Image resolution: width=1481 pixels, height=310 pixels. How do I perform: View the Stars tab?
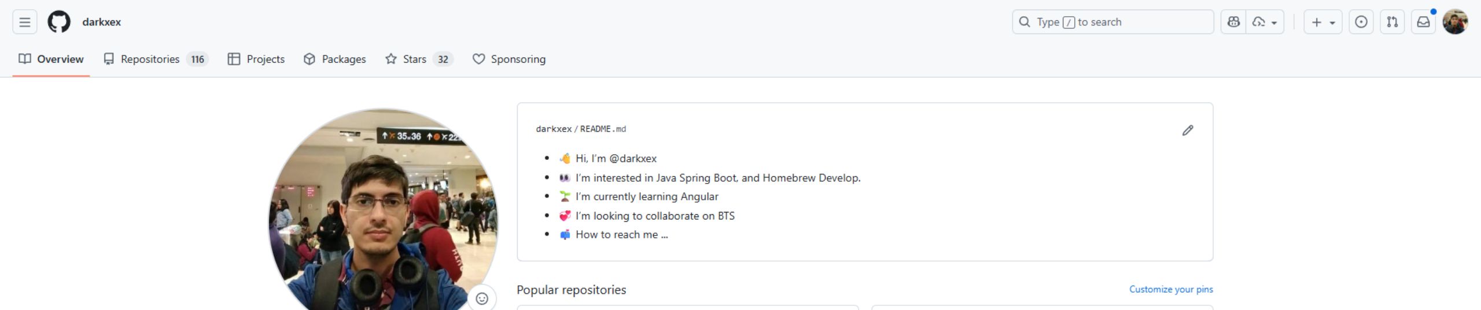click(x=419, y=59)
